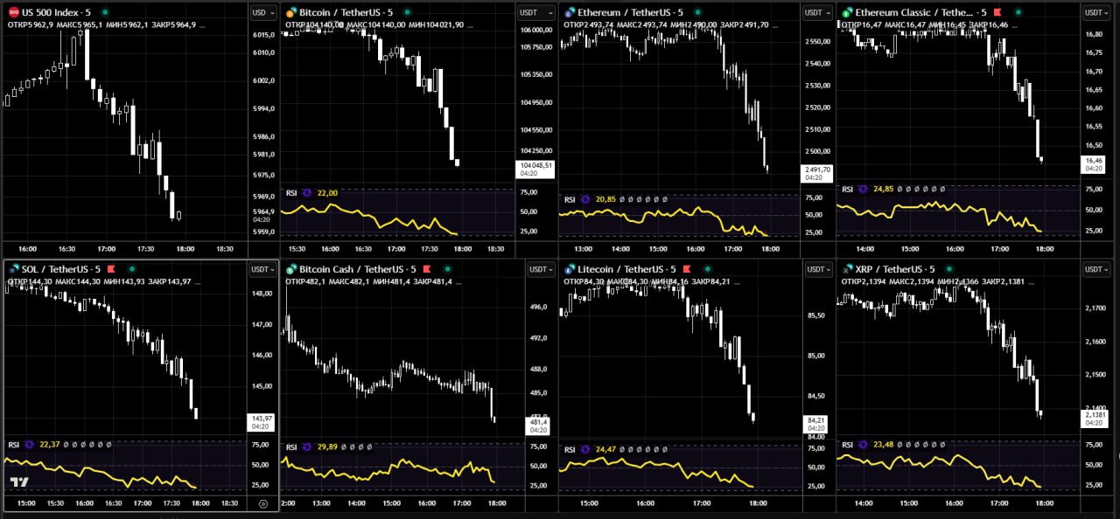Click the RSI value 24,85 on Ethereum Classic chart
The height and width of the screenshot is (519, 1120).
click(x=884, y=189)
